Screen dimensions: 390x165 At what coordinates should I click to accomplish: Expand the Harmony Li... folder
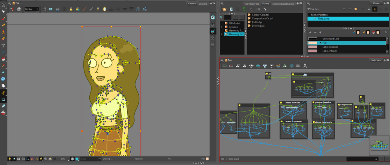(222, 34)
